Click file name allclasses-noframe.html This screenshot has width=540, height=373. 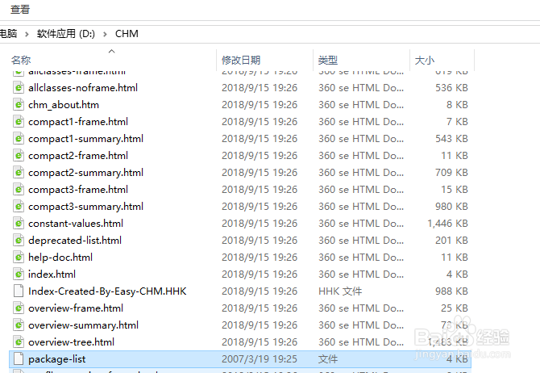[x=83, y=88]
